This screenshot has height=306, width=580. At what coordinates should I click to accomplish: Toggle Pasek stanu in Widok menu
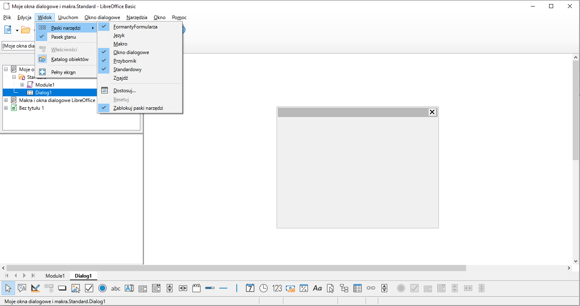66,37
